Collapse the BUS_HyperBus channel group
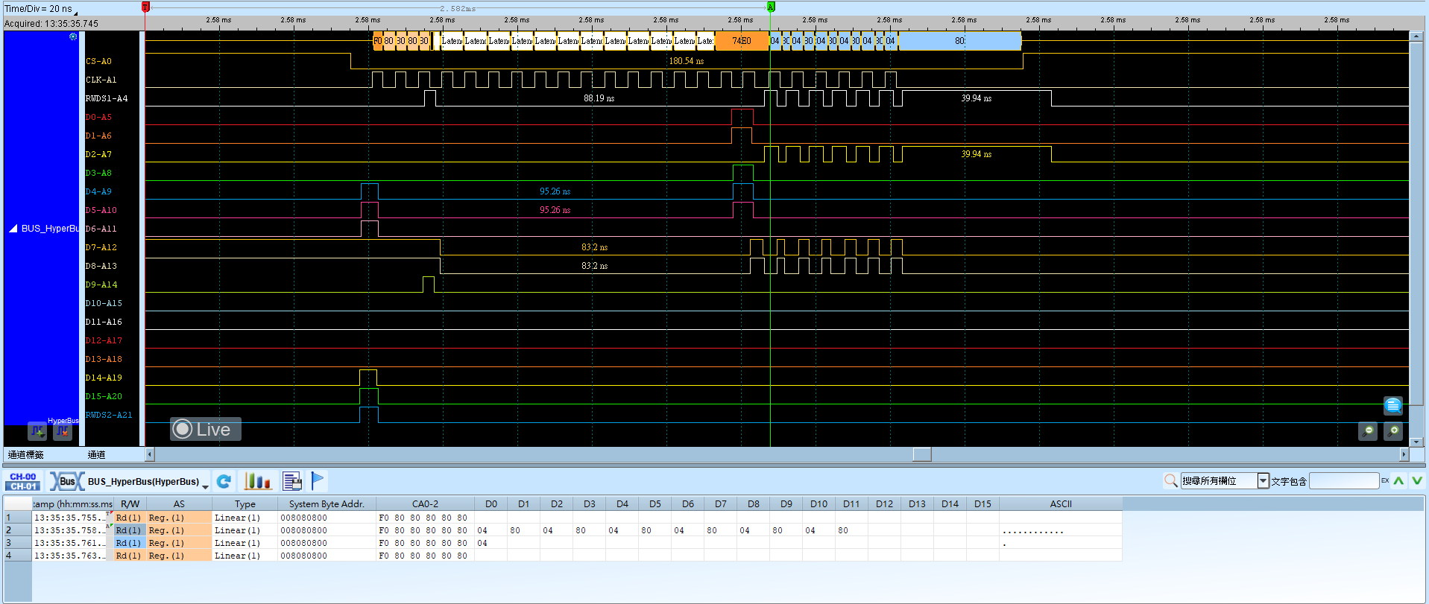This screenshot has height=604, width=1429. click(13, 229)
